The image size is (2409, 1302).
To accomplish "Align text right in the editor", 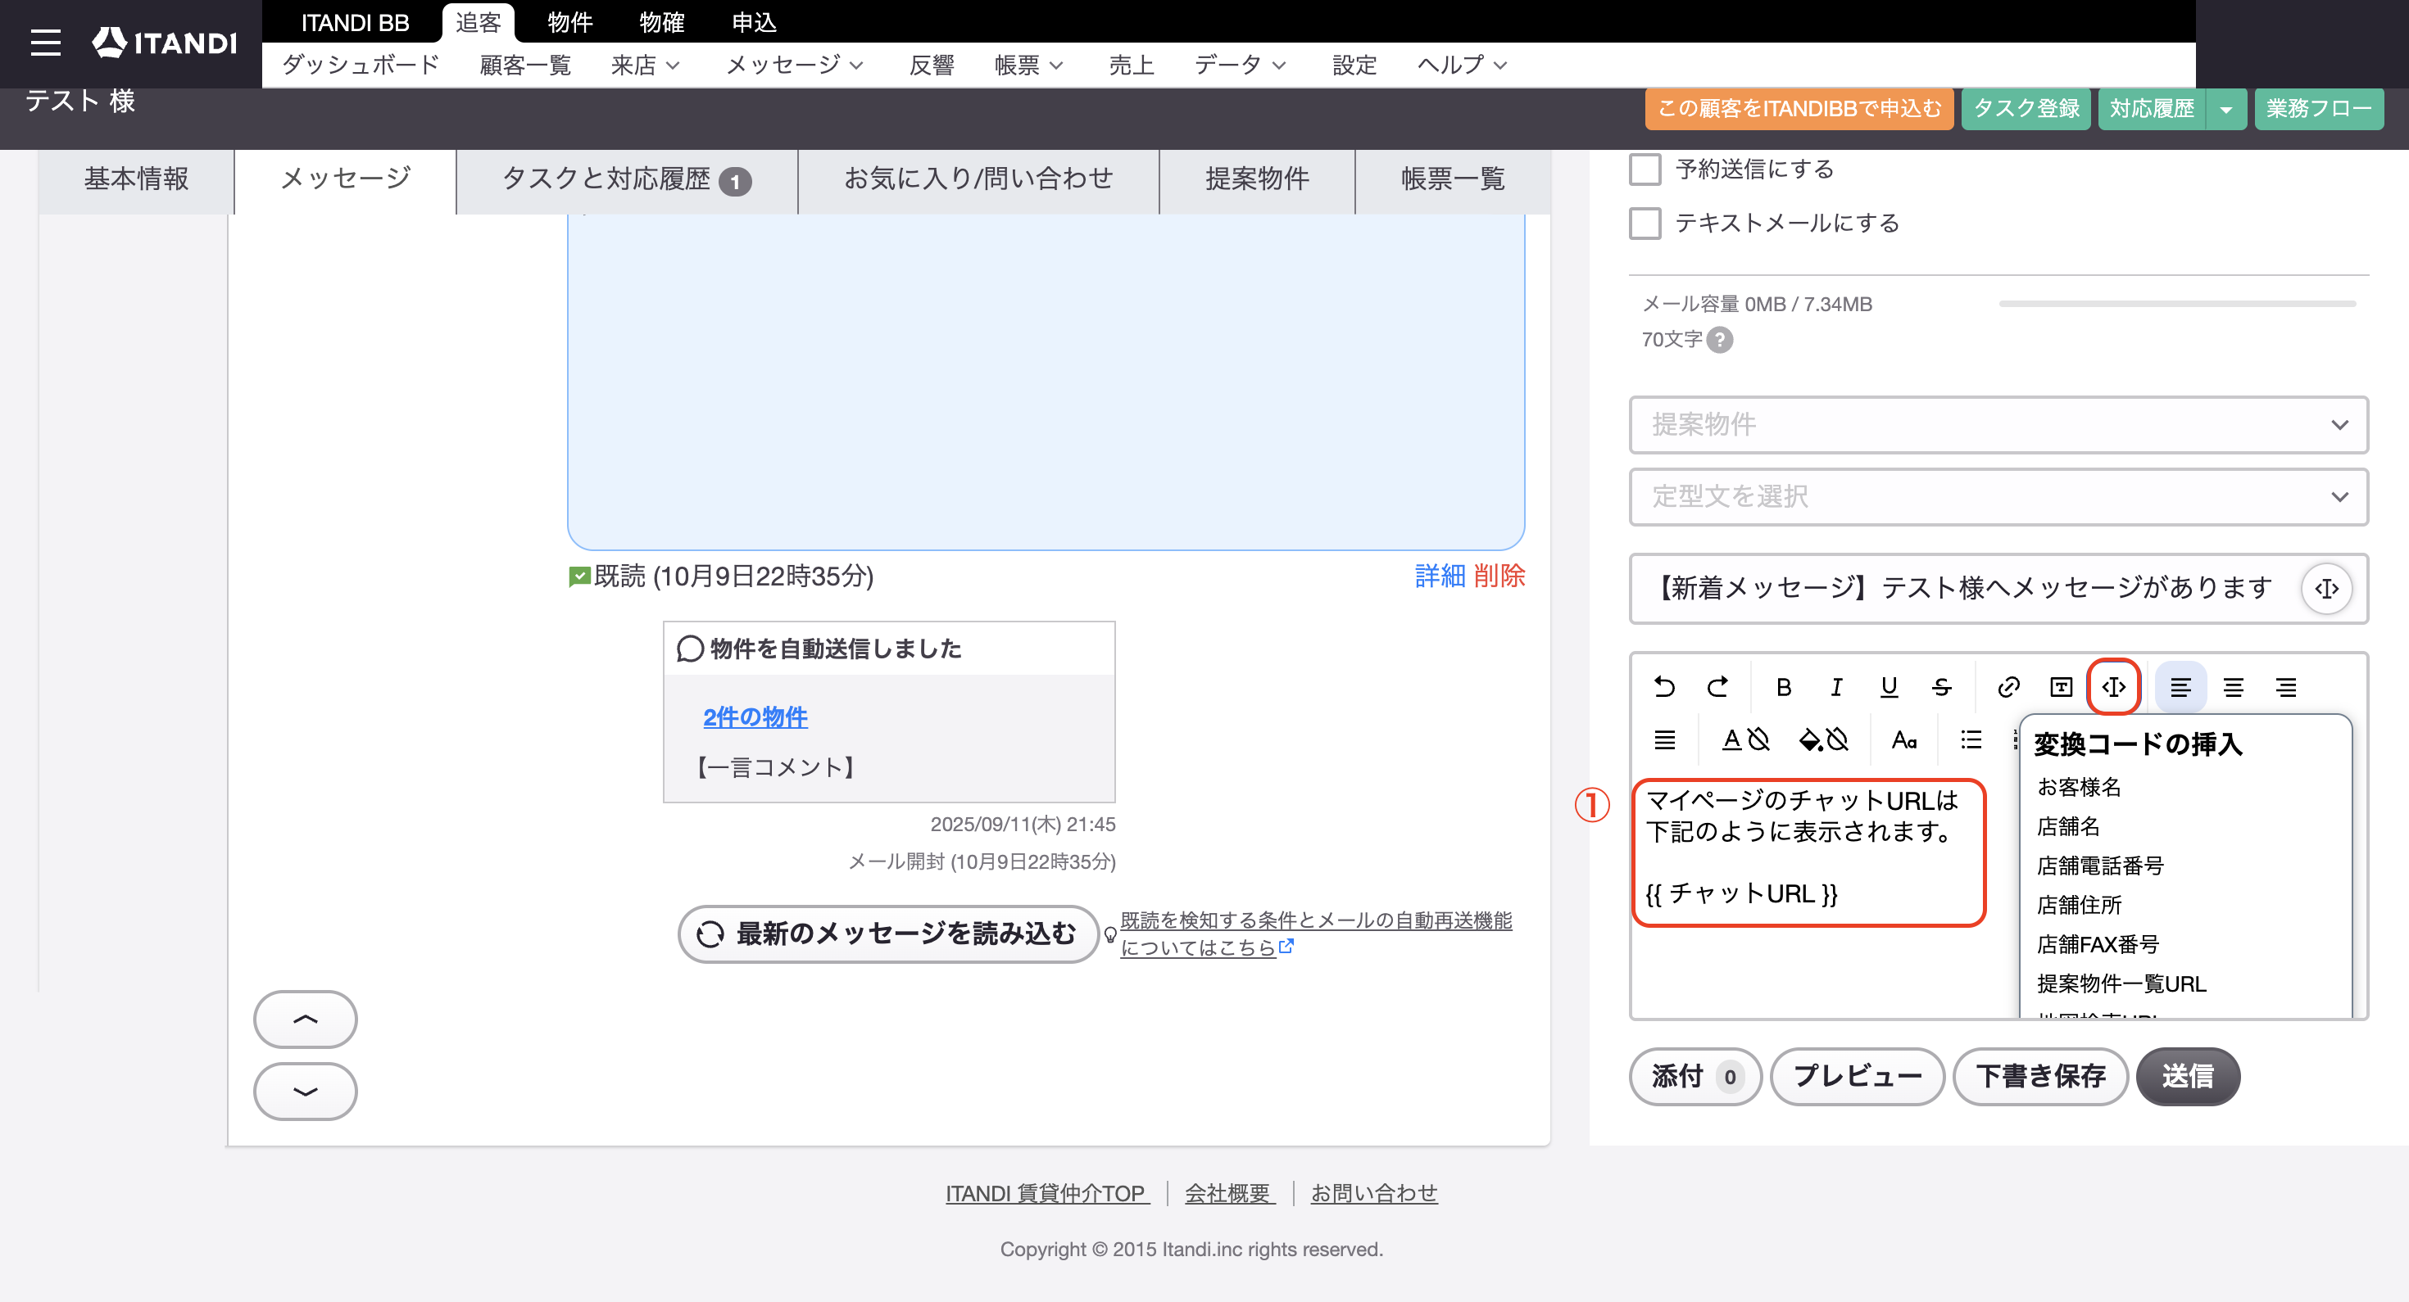I will [x=2286, y=687].
